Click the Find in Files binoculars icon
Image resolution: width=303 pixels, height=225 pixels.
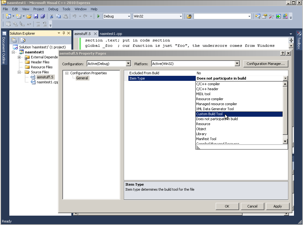(x=189, y=16)
